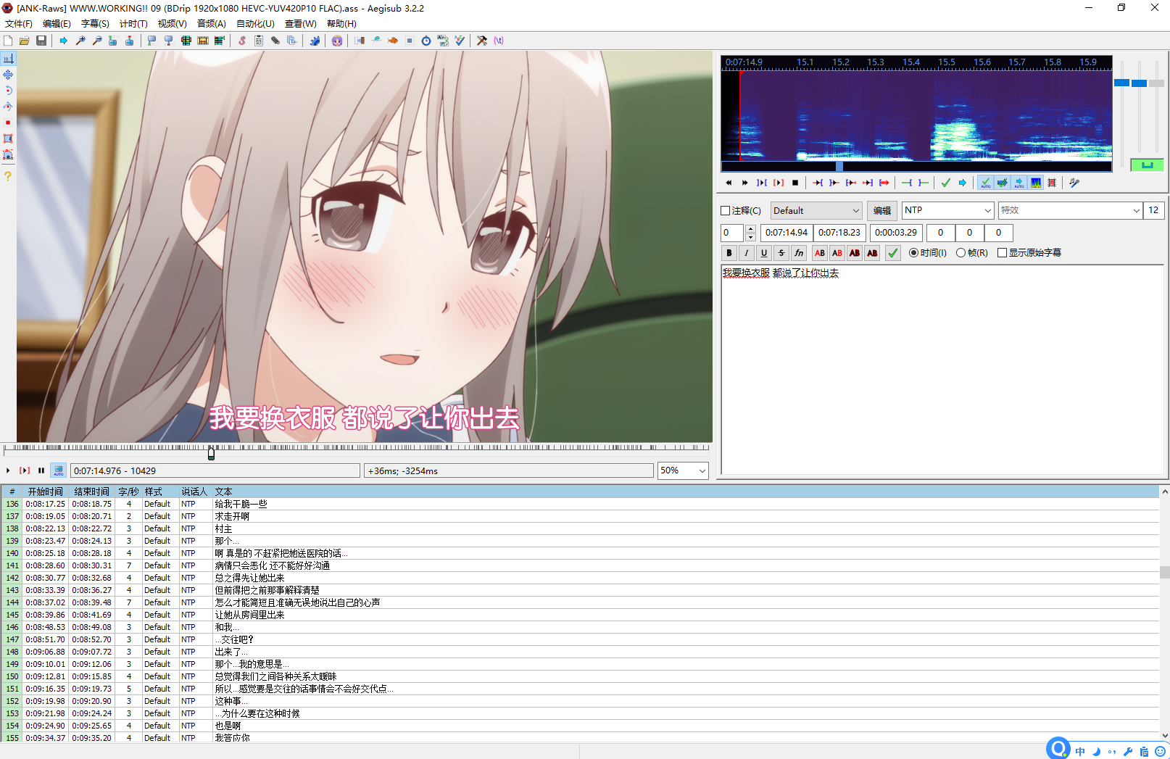1170x759 pixels.
Task: Open the 特效 effect dropdown
Action: [x=1070, y=210]
